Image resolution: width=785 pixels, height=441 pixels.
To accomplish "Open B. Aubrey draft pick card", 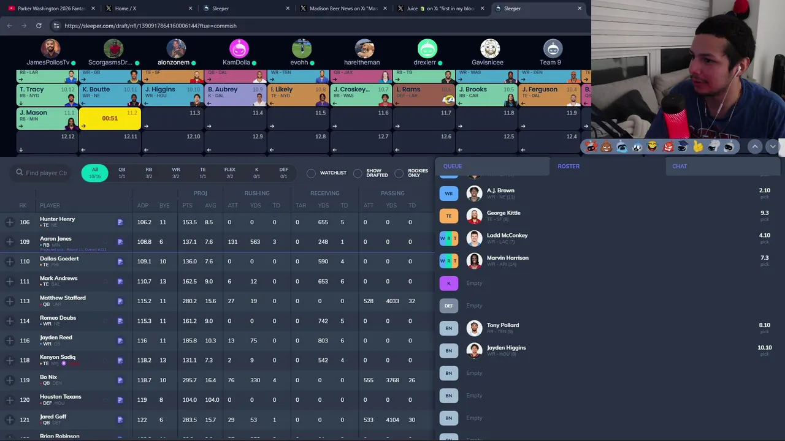I will coord(235,95).
